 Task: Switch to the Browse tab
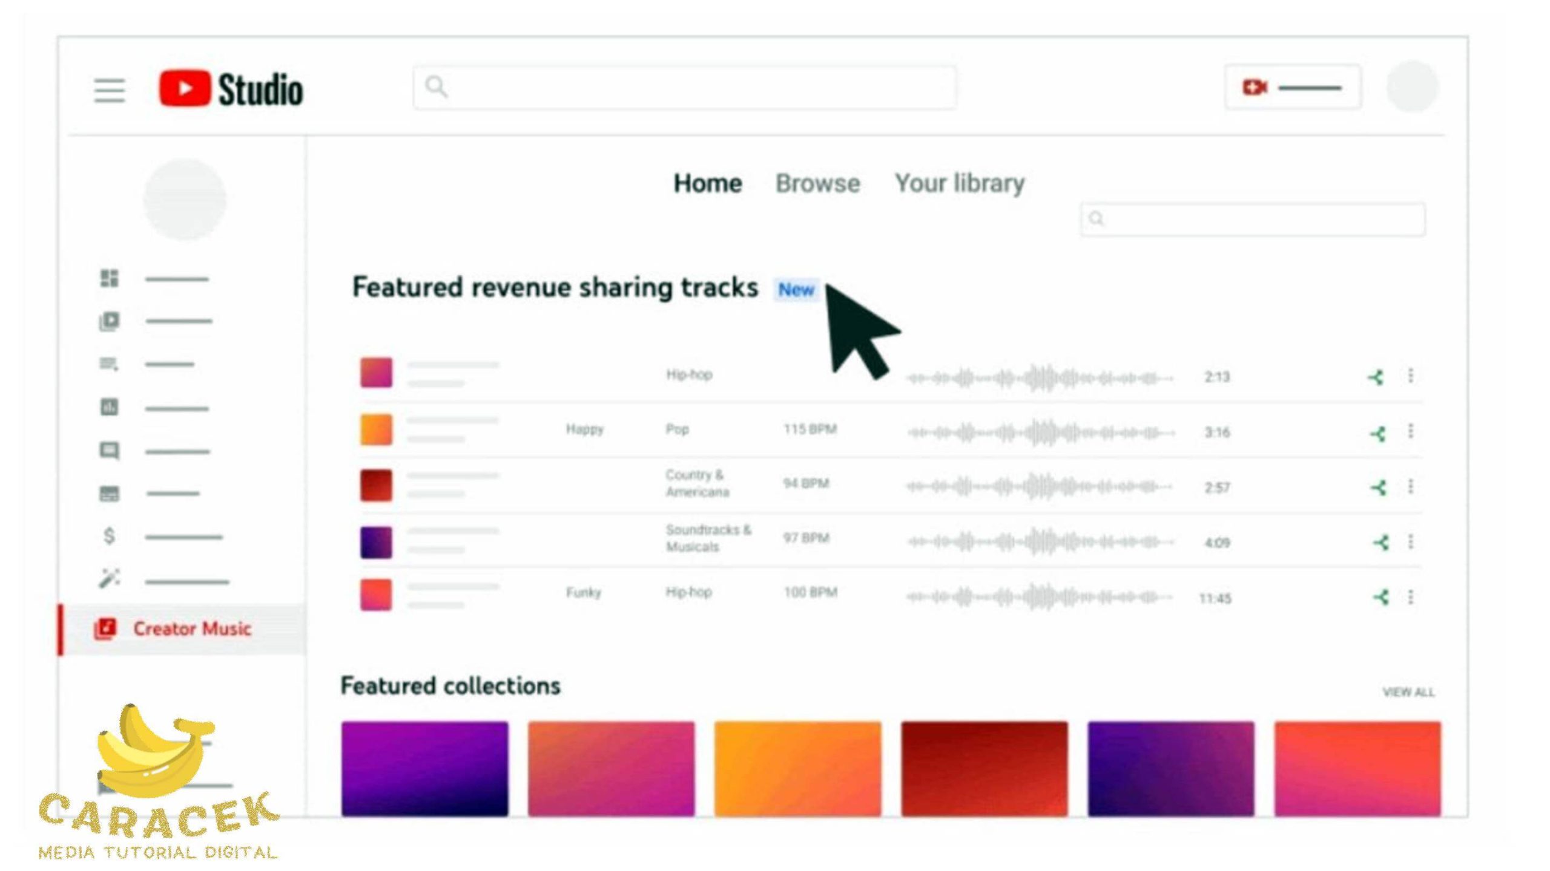(x=817, y=183)
